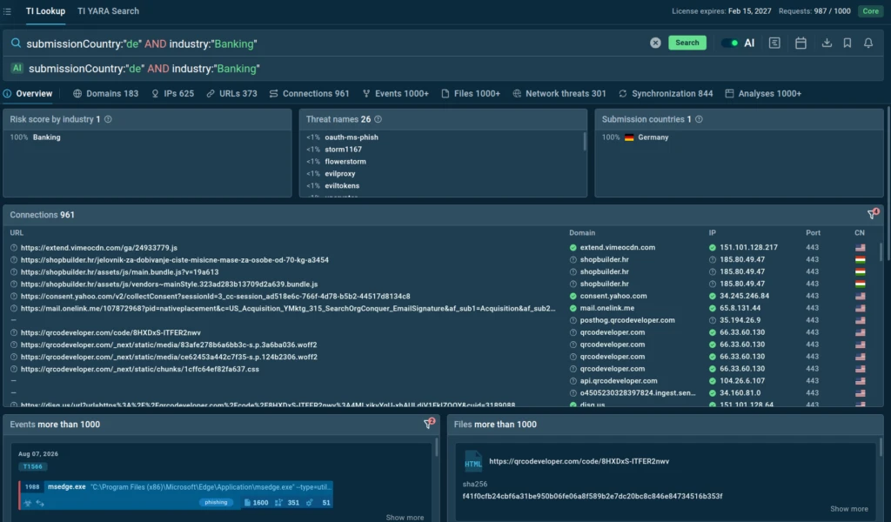Screen dimensions: 891x522
Task: Click the IP address 65.8.131.44
Action: pyautogui.click(x=740, y=309)
